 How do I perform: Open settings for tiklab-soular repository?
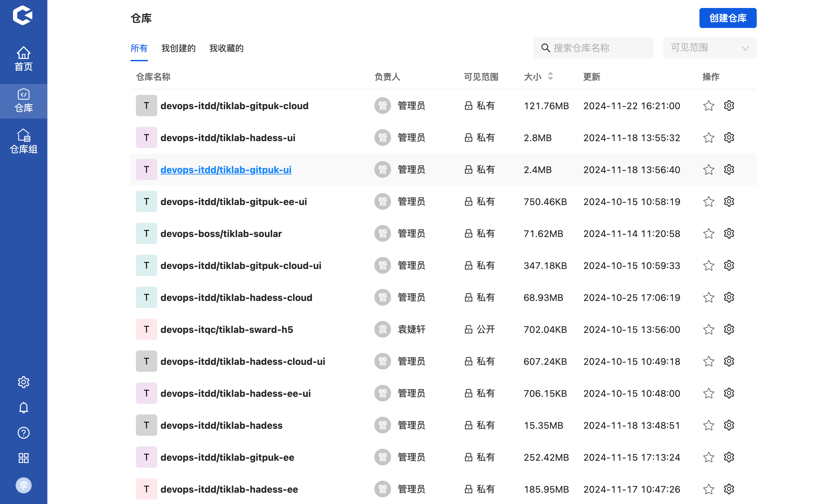point(729,233)
